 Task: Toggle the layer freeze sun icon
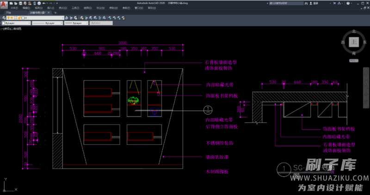pyautogui.click(x=12, y=18)
